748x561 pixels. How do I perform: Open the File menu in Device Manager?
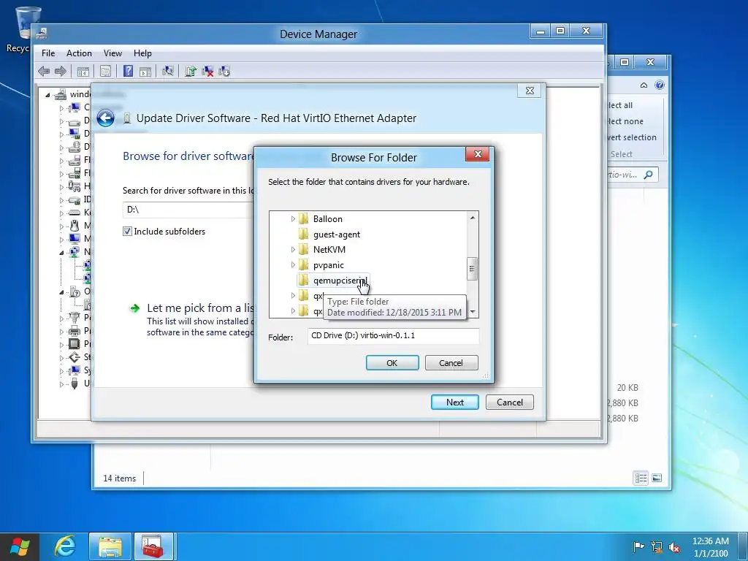click(x=48, y=53)
